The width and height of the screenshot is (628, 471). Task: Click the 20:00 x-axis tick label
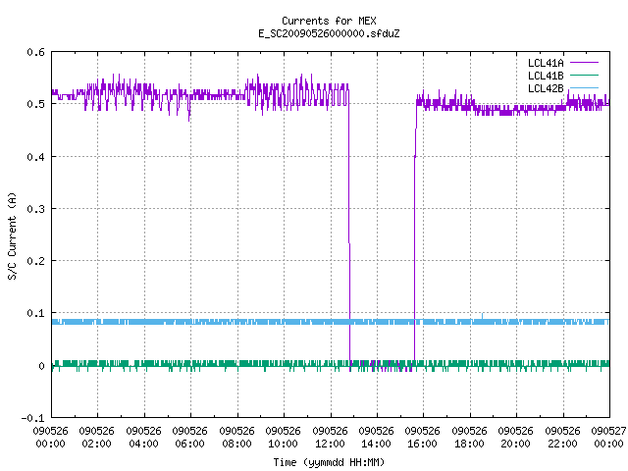[x=515, y=444]
